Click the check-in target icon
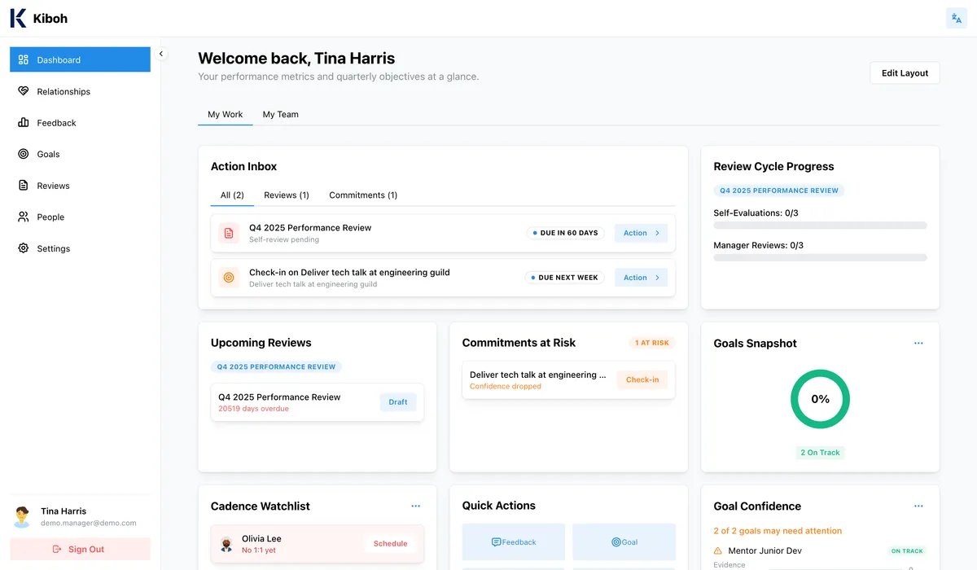Viewport: 977px width, 570px height. click(x=229, y=278)
